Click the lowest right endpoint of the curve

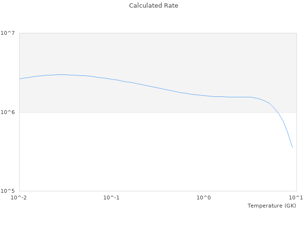(x=292, y=147)
